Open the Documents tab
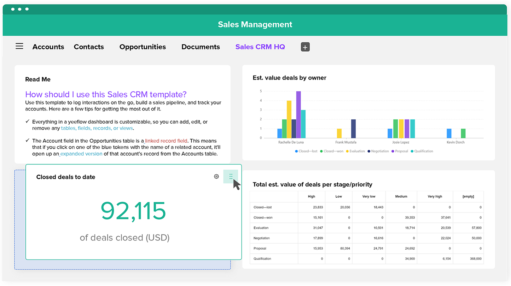This screenshot has width=511, height=286. coord(201,47)
